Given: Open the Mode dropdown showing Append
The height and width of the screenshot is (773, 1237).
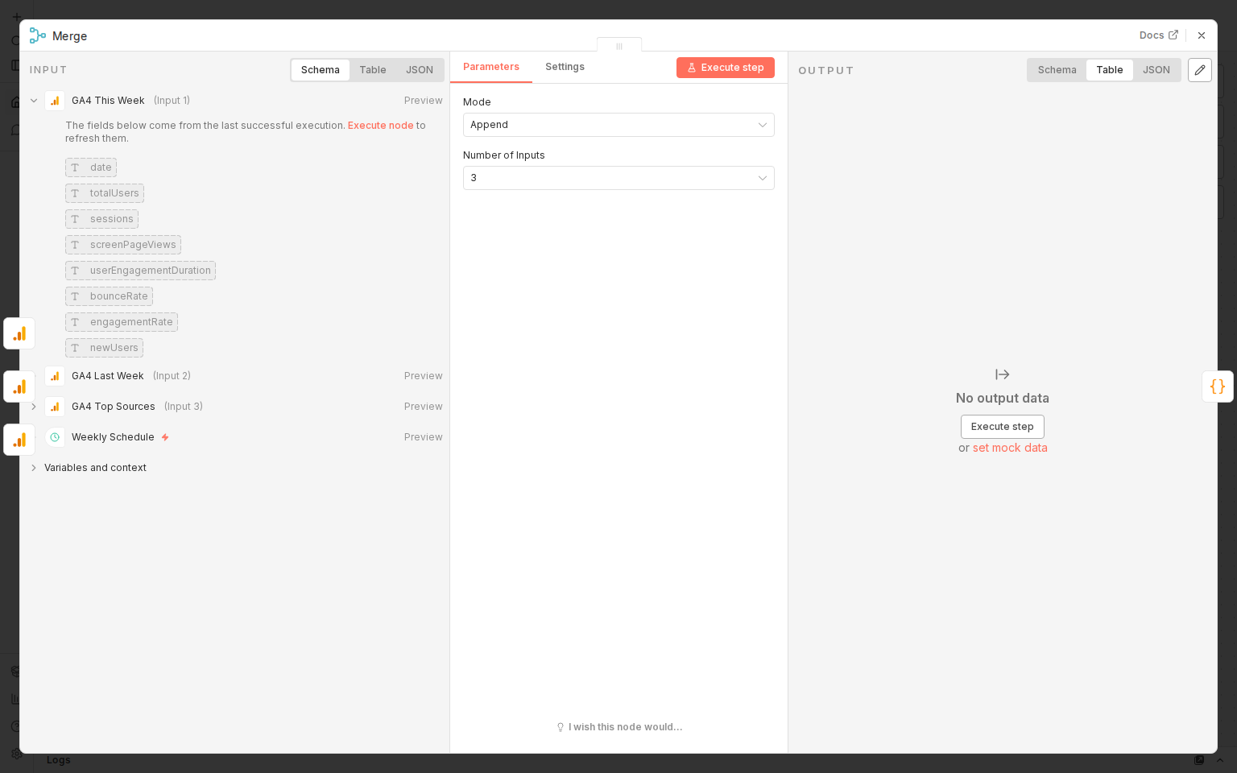Looking at the screenshot, I should pos(618,125).
